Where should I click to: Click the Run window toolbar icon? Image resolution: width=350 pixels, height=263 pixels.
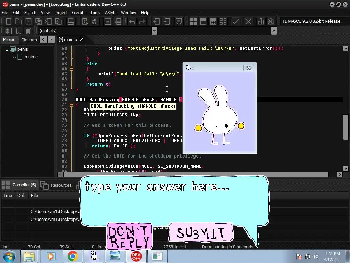[203, 22]
